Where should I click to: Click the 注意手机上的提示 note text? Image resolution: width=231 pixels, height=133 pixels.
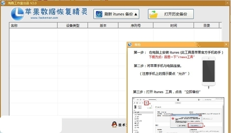coord(165,74)
